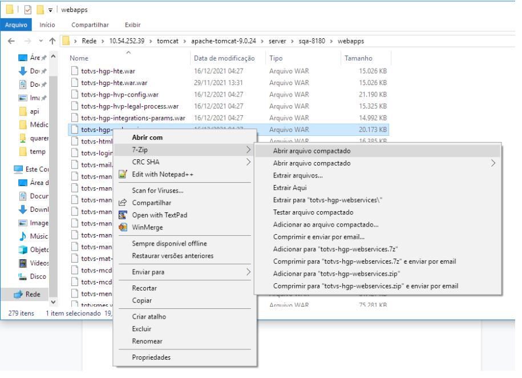This screenshot has width=522, height=378.
Task: Choose Excluir in context menu
Action: pyautogui.click(x=185, y=329)
